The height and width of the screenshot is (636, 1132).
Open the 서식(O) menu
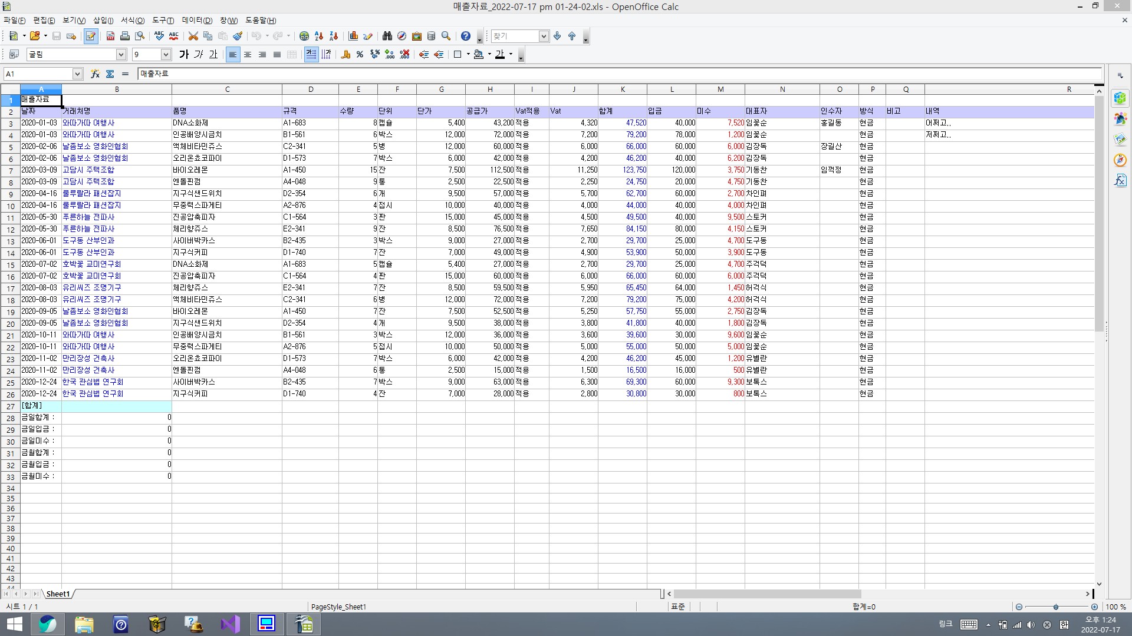coord(133,21)
